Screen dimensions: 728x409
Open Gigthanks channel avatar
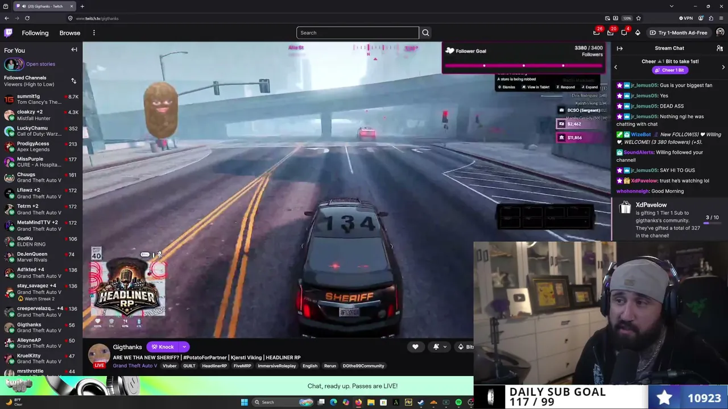[99, 353]
